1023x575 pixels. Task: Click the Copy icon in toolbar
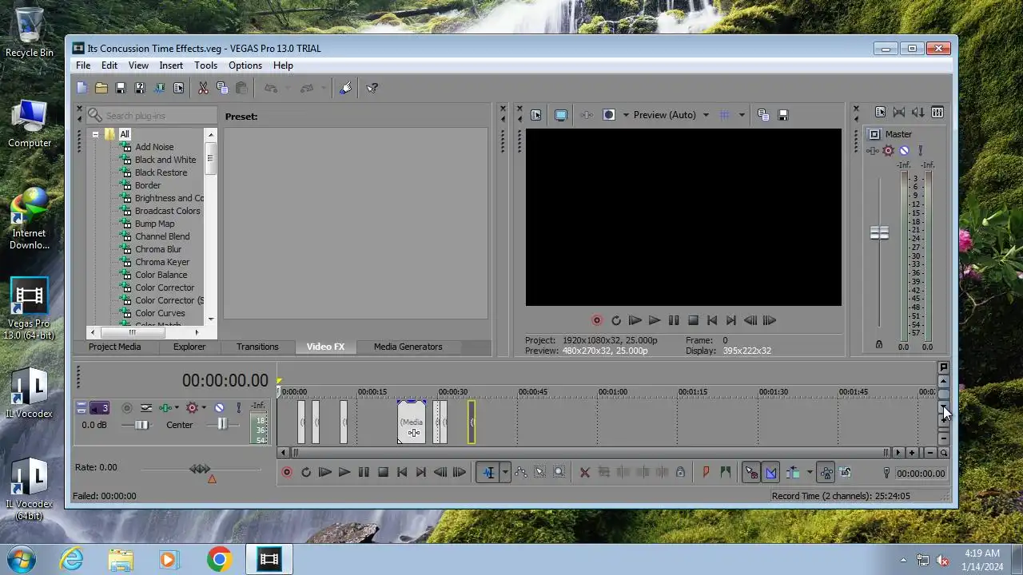[x=222, y=88]
